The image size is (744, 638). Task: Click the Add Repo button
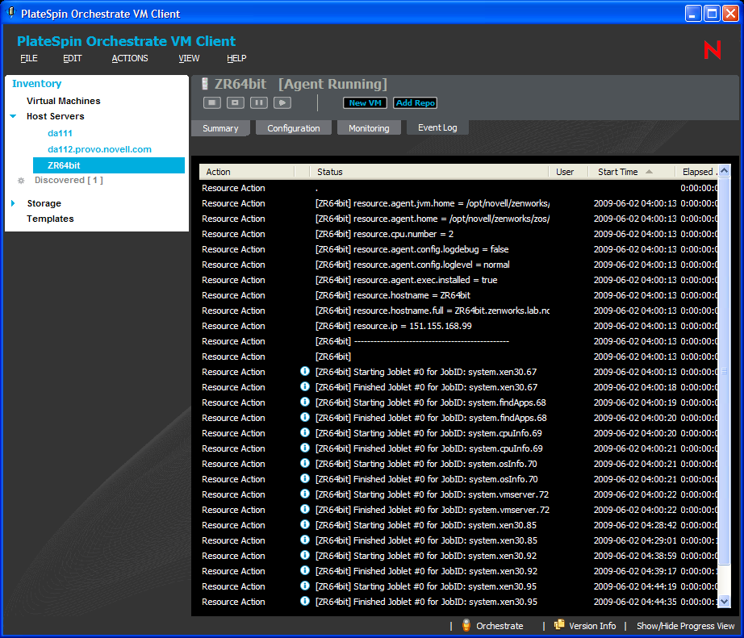pos(416,103)
